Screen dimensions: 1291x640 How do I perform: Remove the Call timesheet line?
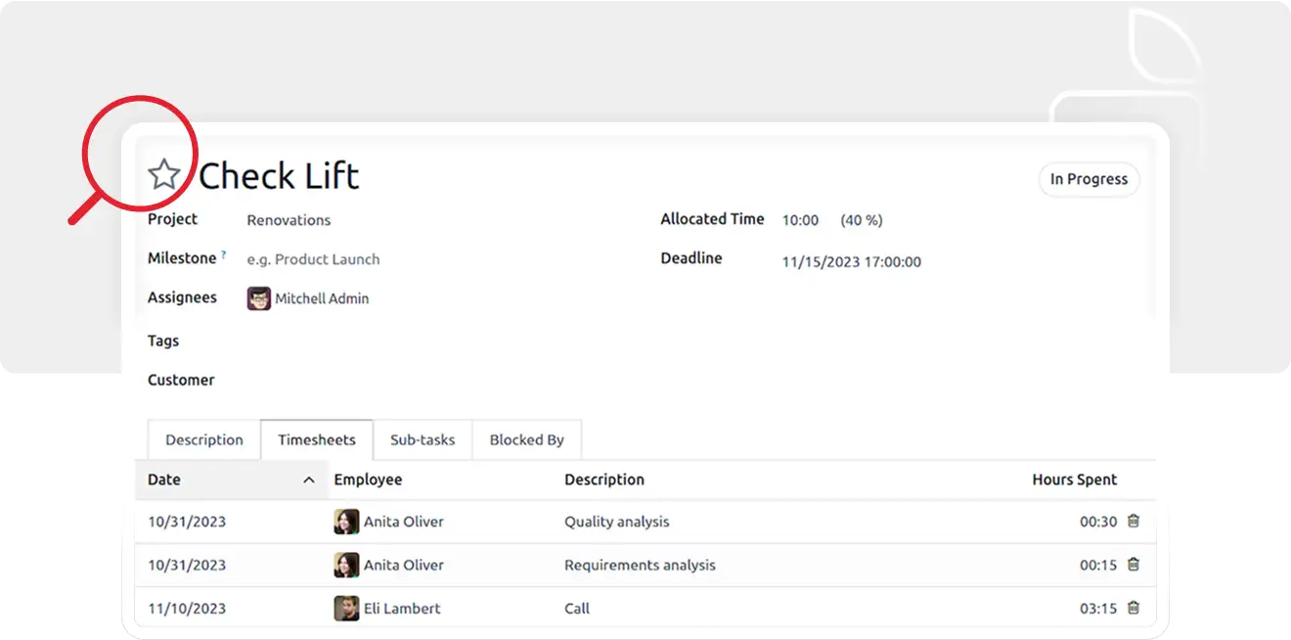1134,608
